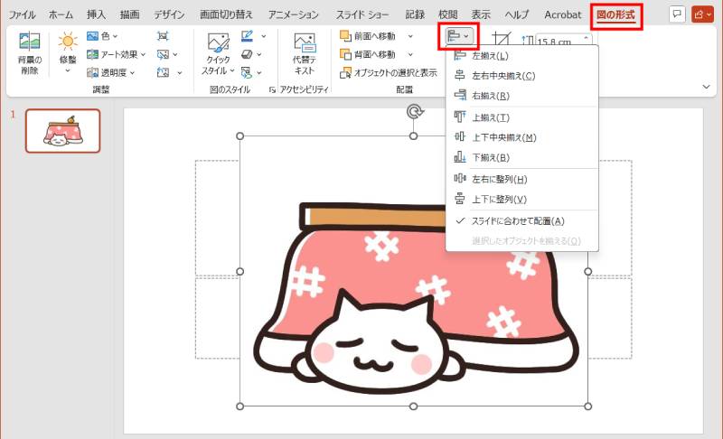Click the picture layout icon

[x=247, y=72]
